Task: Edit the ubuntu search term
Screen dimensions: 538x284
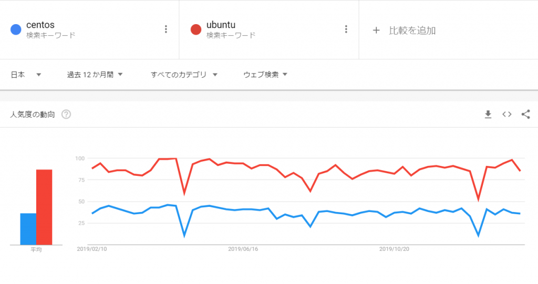Action: (x=221, y=25)
